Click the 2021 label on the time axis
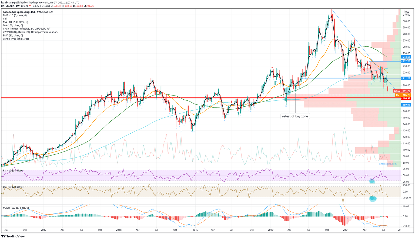Screen dimensions: 415x240 (346, 230)
